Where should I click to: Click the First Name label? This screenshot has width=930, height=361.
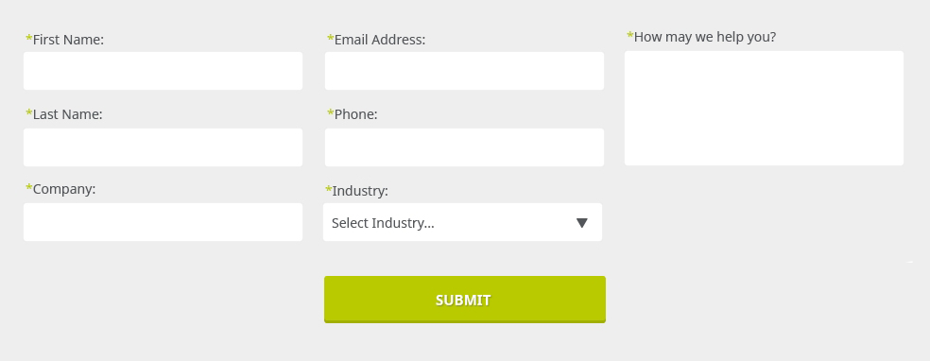(68, 40)
